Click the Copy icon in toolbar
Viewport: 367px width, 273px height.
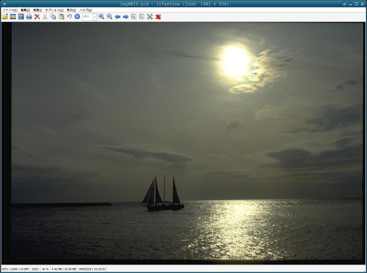tap(53, 17)
